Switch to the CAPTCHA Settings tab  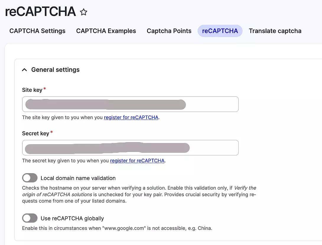37,31
